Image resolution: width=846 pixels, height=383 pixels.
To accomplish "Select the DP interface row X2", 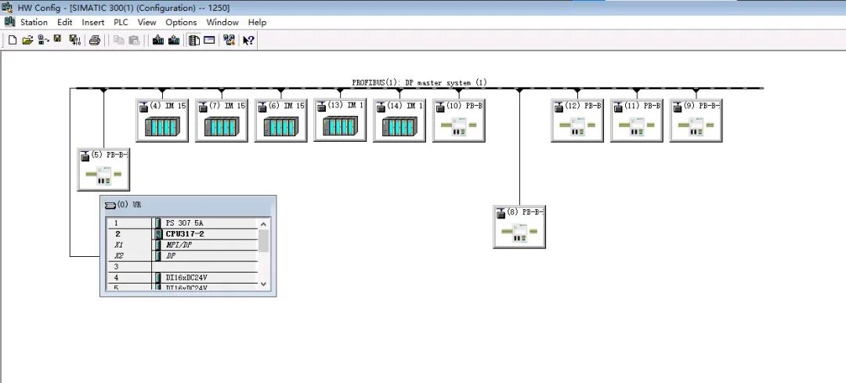I will [x=183, y=255].
